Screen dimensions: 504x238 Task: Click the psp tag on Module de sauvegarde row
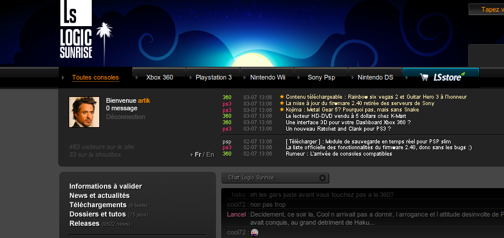(227, 142)
